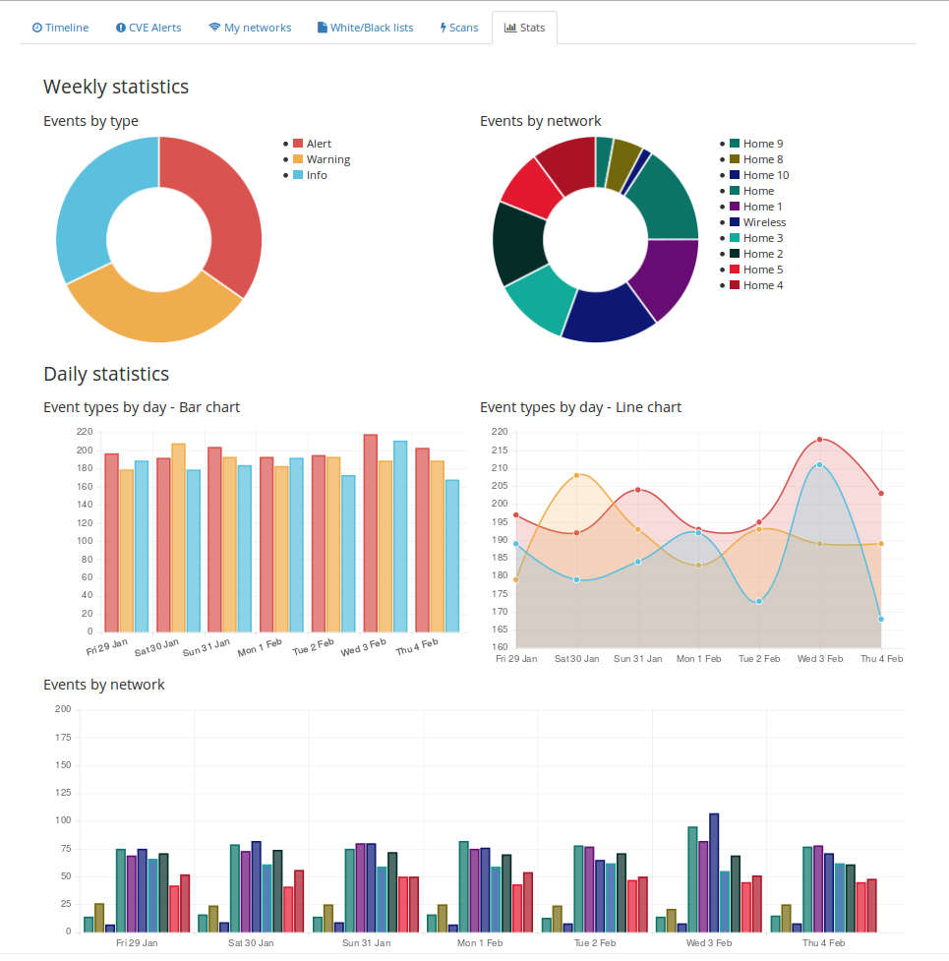Screen dimensions: 949x961
Task: Click the bar chart icon on Stats
Action: [509, 28]
